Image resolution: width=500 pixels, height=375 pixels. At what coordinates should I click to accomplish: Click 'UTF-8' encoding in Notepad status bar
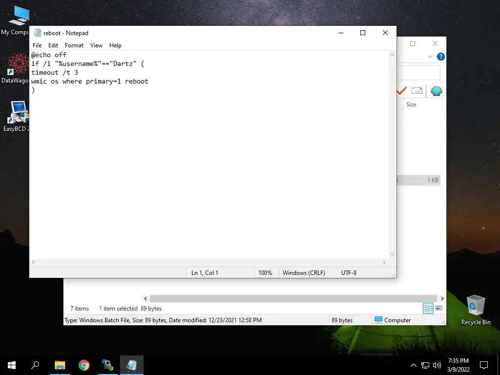[x=349, y=272]
